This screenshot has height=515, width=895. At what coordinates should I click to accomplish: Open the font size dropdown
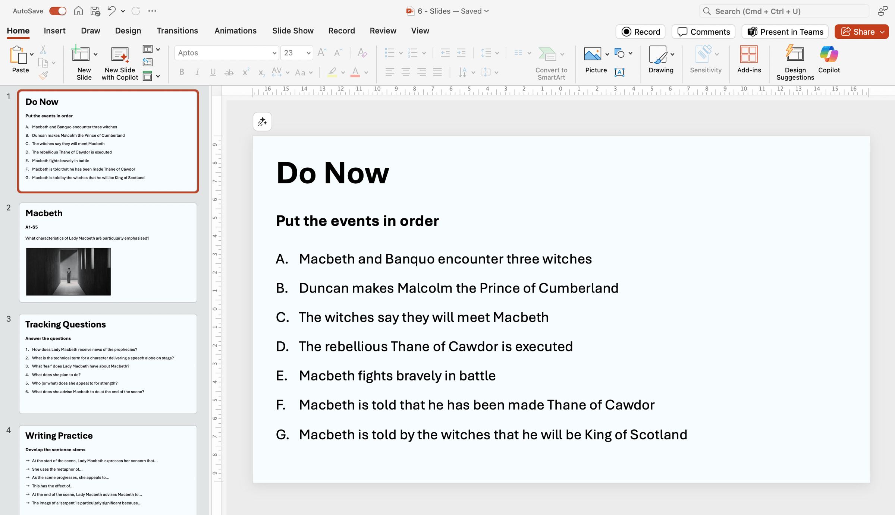308,53
